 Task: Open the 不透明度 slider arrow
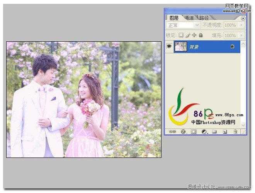tap(241, 25)
